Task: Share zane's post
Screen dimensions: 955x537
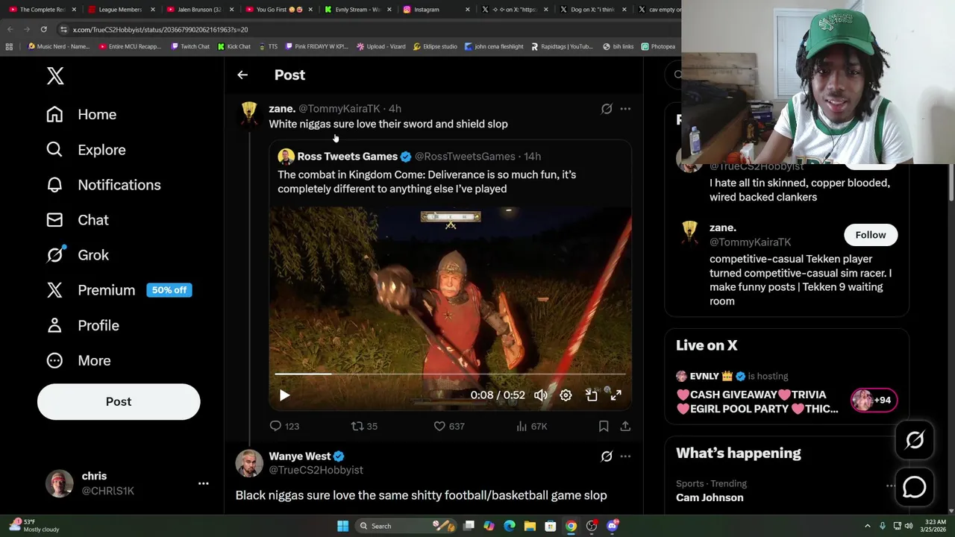Action: 625,426
